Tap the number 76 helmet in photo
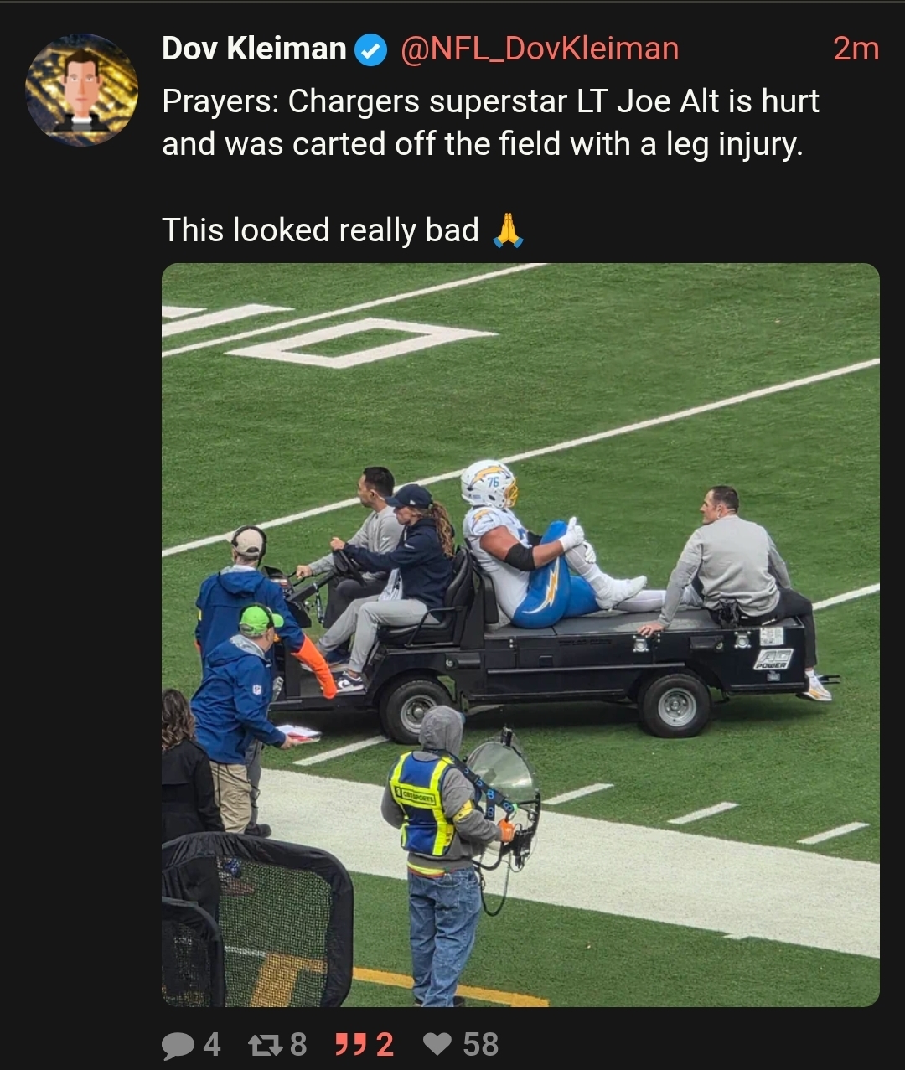The height and width of the screenshot is (1070, 905). click(x=489, y=484)
